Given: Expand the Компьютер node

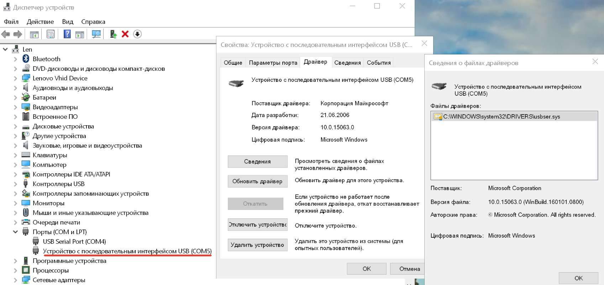Looking at the screenshot, I should 15,165.
